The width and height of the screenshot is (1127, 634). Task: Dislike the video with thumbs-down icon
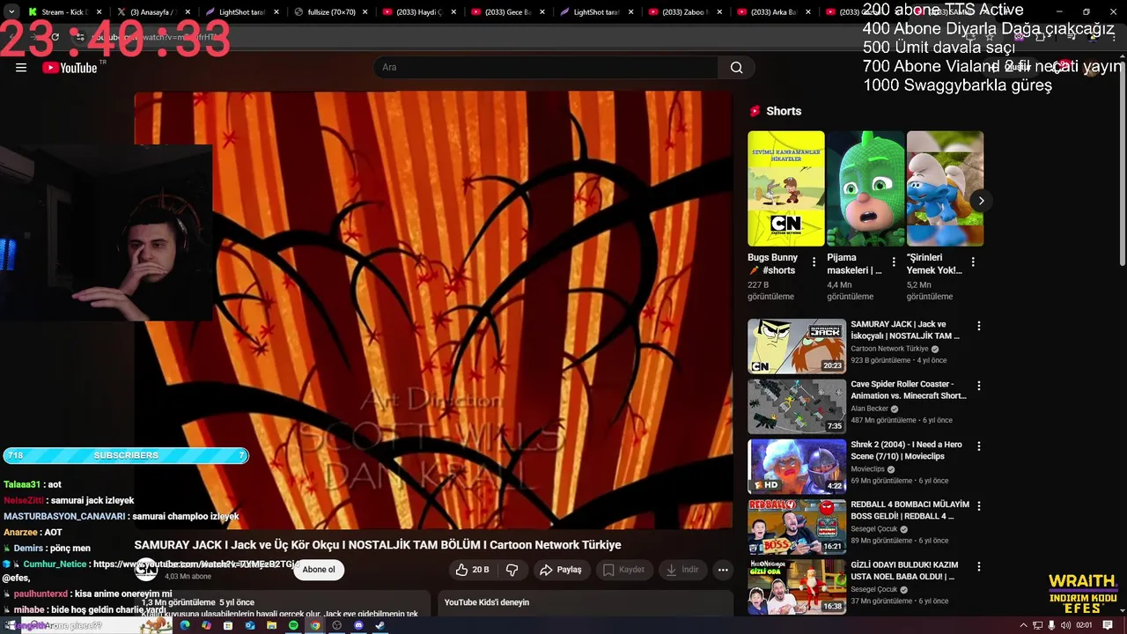(x=512, y=570)
